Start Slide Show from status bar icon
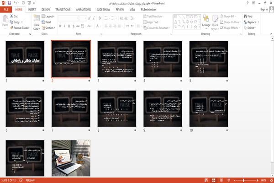Viewport: 274px width, 183px height. tap(229, 180)
